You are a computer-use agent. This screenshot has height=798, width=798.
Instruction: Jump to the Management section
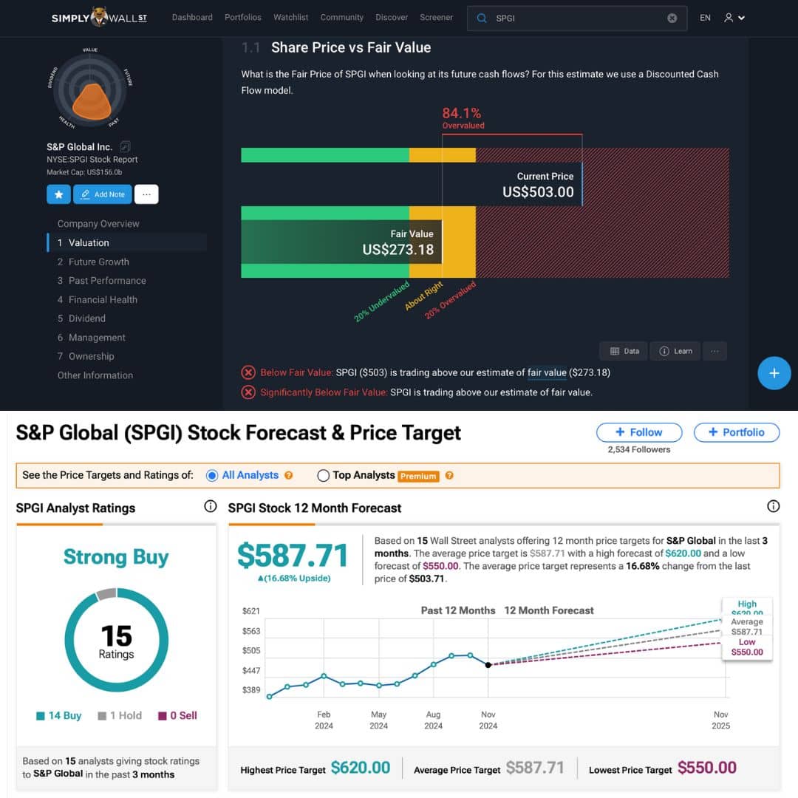(91, 338)
